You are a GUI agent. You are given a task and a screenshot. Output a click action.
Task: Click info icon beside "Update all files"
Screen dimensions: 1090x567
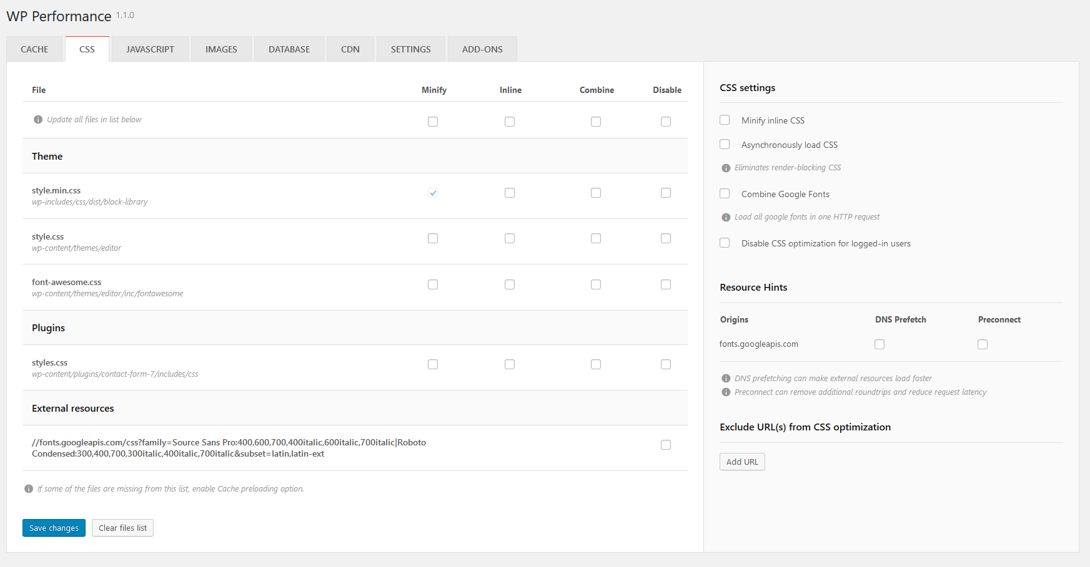(38, 120)
